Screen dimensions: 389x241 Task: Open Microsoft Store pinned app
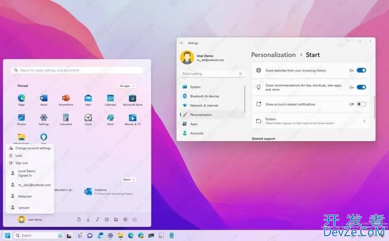[133, 98]
